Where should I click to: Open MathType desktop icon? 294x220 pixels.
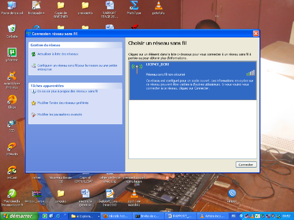(x=134, y=7)
